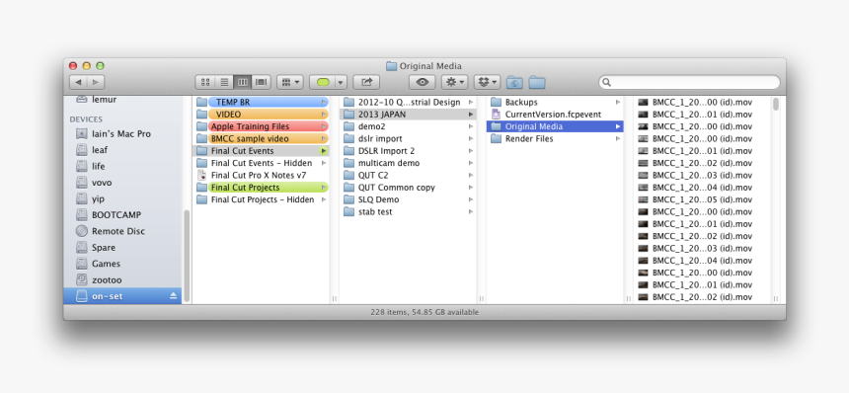Viewport: 849px width, 393px height.
Task: Go forward with the right arrow button
Action: pos(96,82)
